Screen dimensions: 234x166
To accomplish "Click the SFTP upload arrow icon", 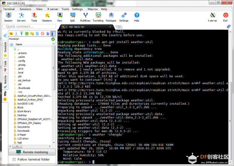I will click(x=22, y=34).
